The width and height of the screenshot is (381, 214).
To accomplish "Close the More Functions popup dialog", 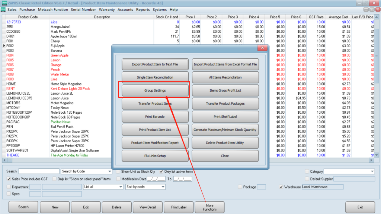I will click(263, 48).
